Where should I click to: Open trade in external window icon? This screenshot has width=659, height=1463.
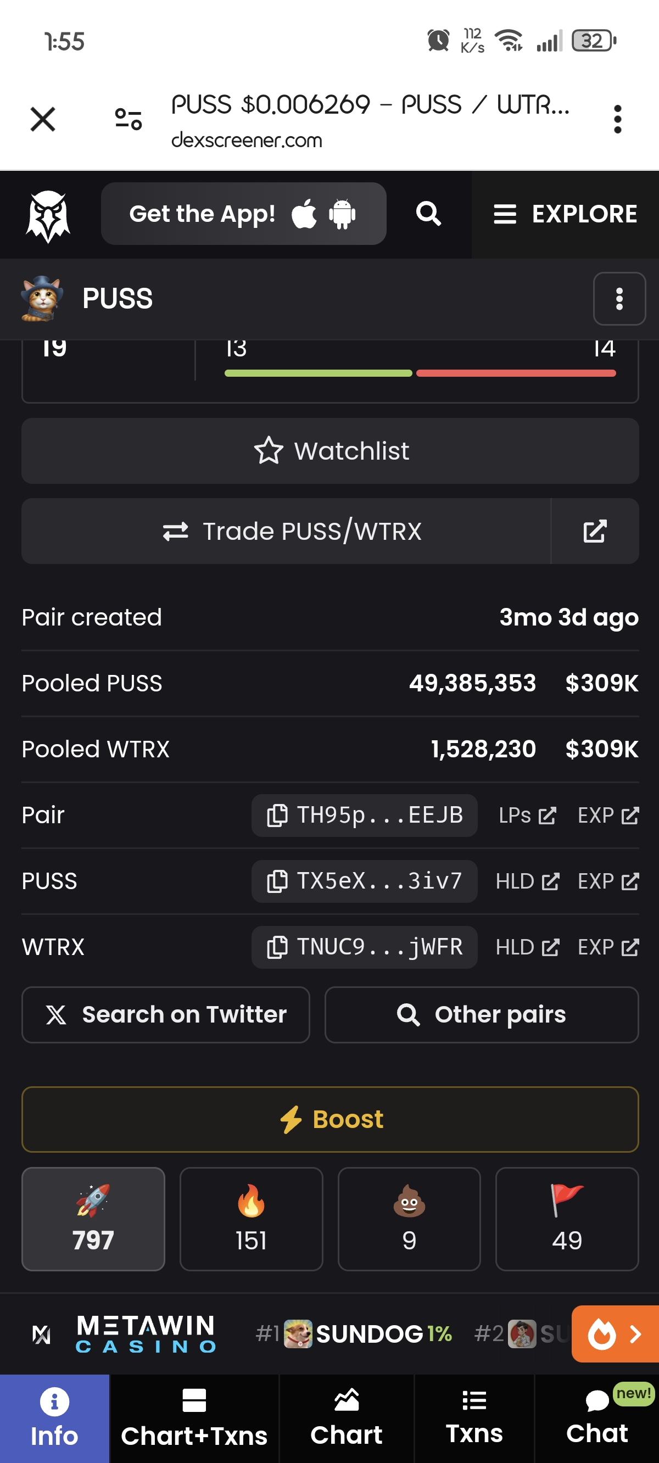(x=594, y=531)
